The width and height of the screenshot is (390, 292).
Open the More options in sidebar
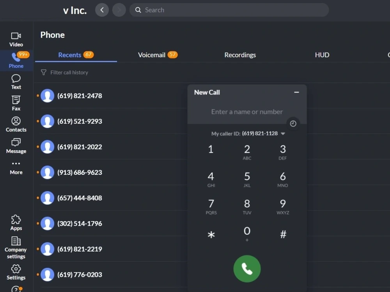[16, 168]
